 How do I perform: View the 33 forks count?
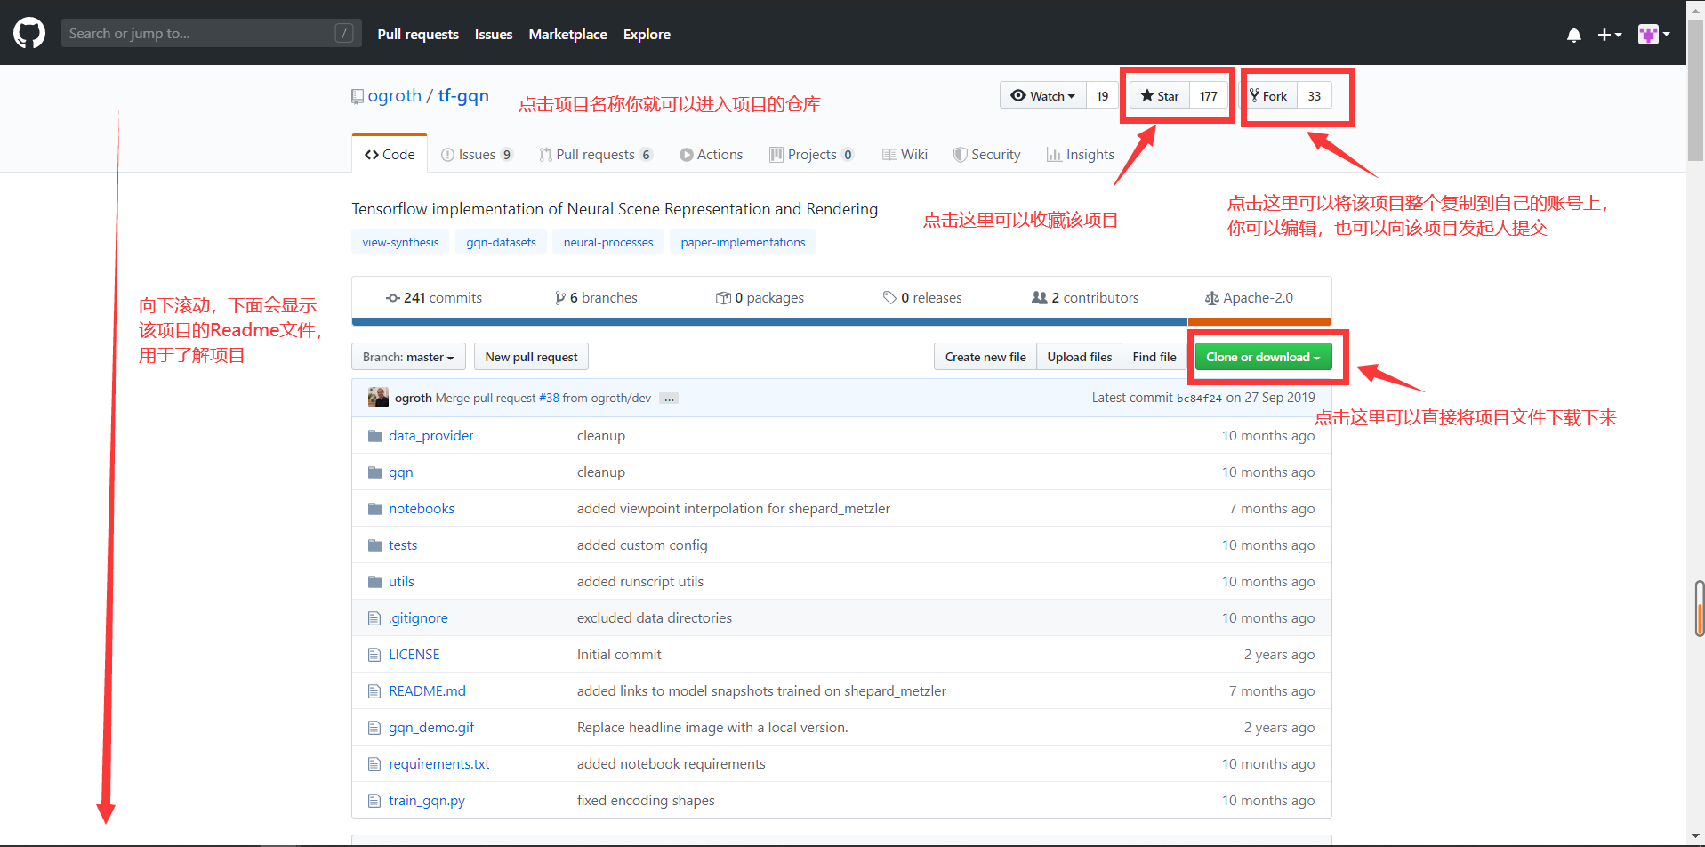pyautogui.click(x=1314, y=95)
